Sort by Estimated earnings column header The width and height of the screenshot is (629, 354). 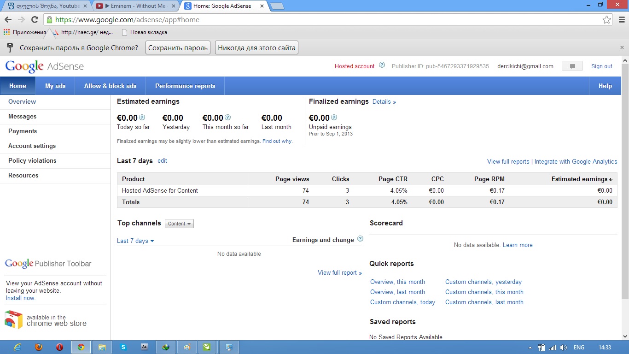click(582, 179)
